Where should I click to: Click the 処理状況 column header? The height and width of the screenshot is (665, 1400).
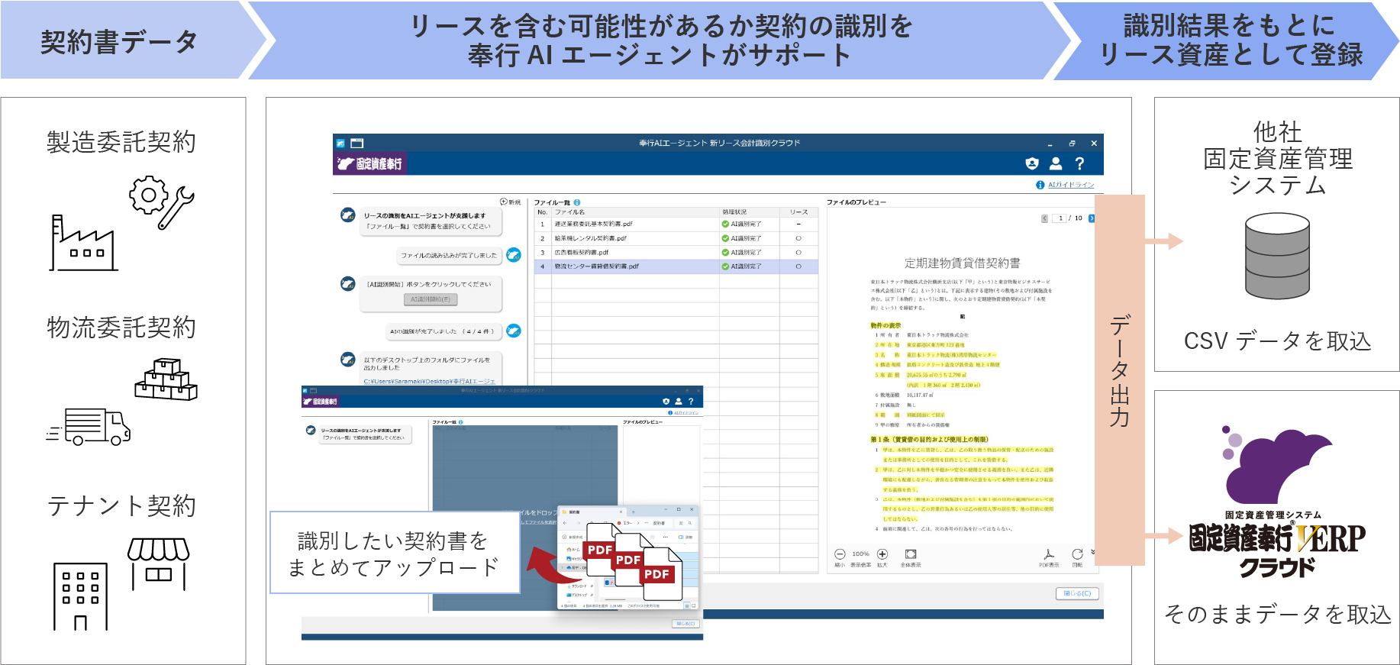(x=749, y=212)
